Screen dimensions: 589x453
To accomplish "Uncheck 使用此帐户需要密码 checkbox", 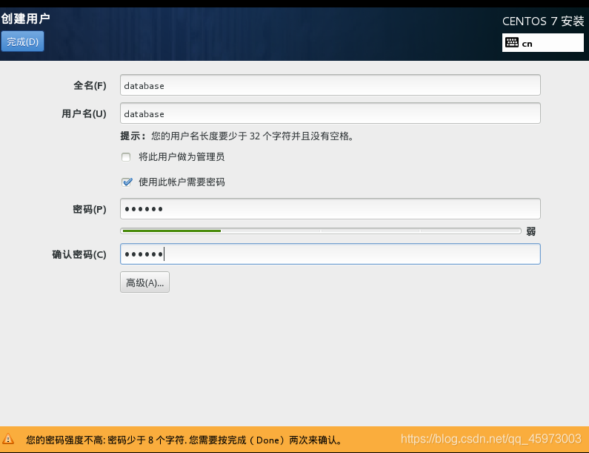I will click(127, 182).
